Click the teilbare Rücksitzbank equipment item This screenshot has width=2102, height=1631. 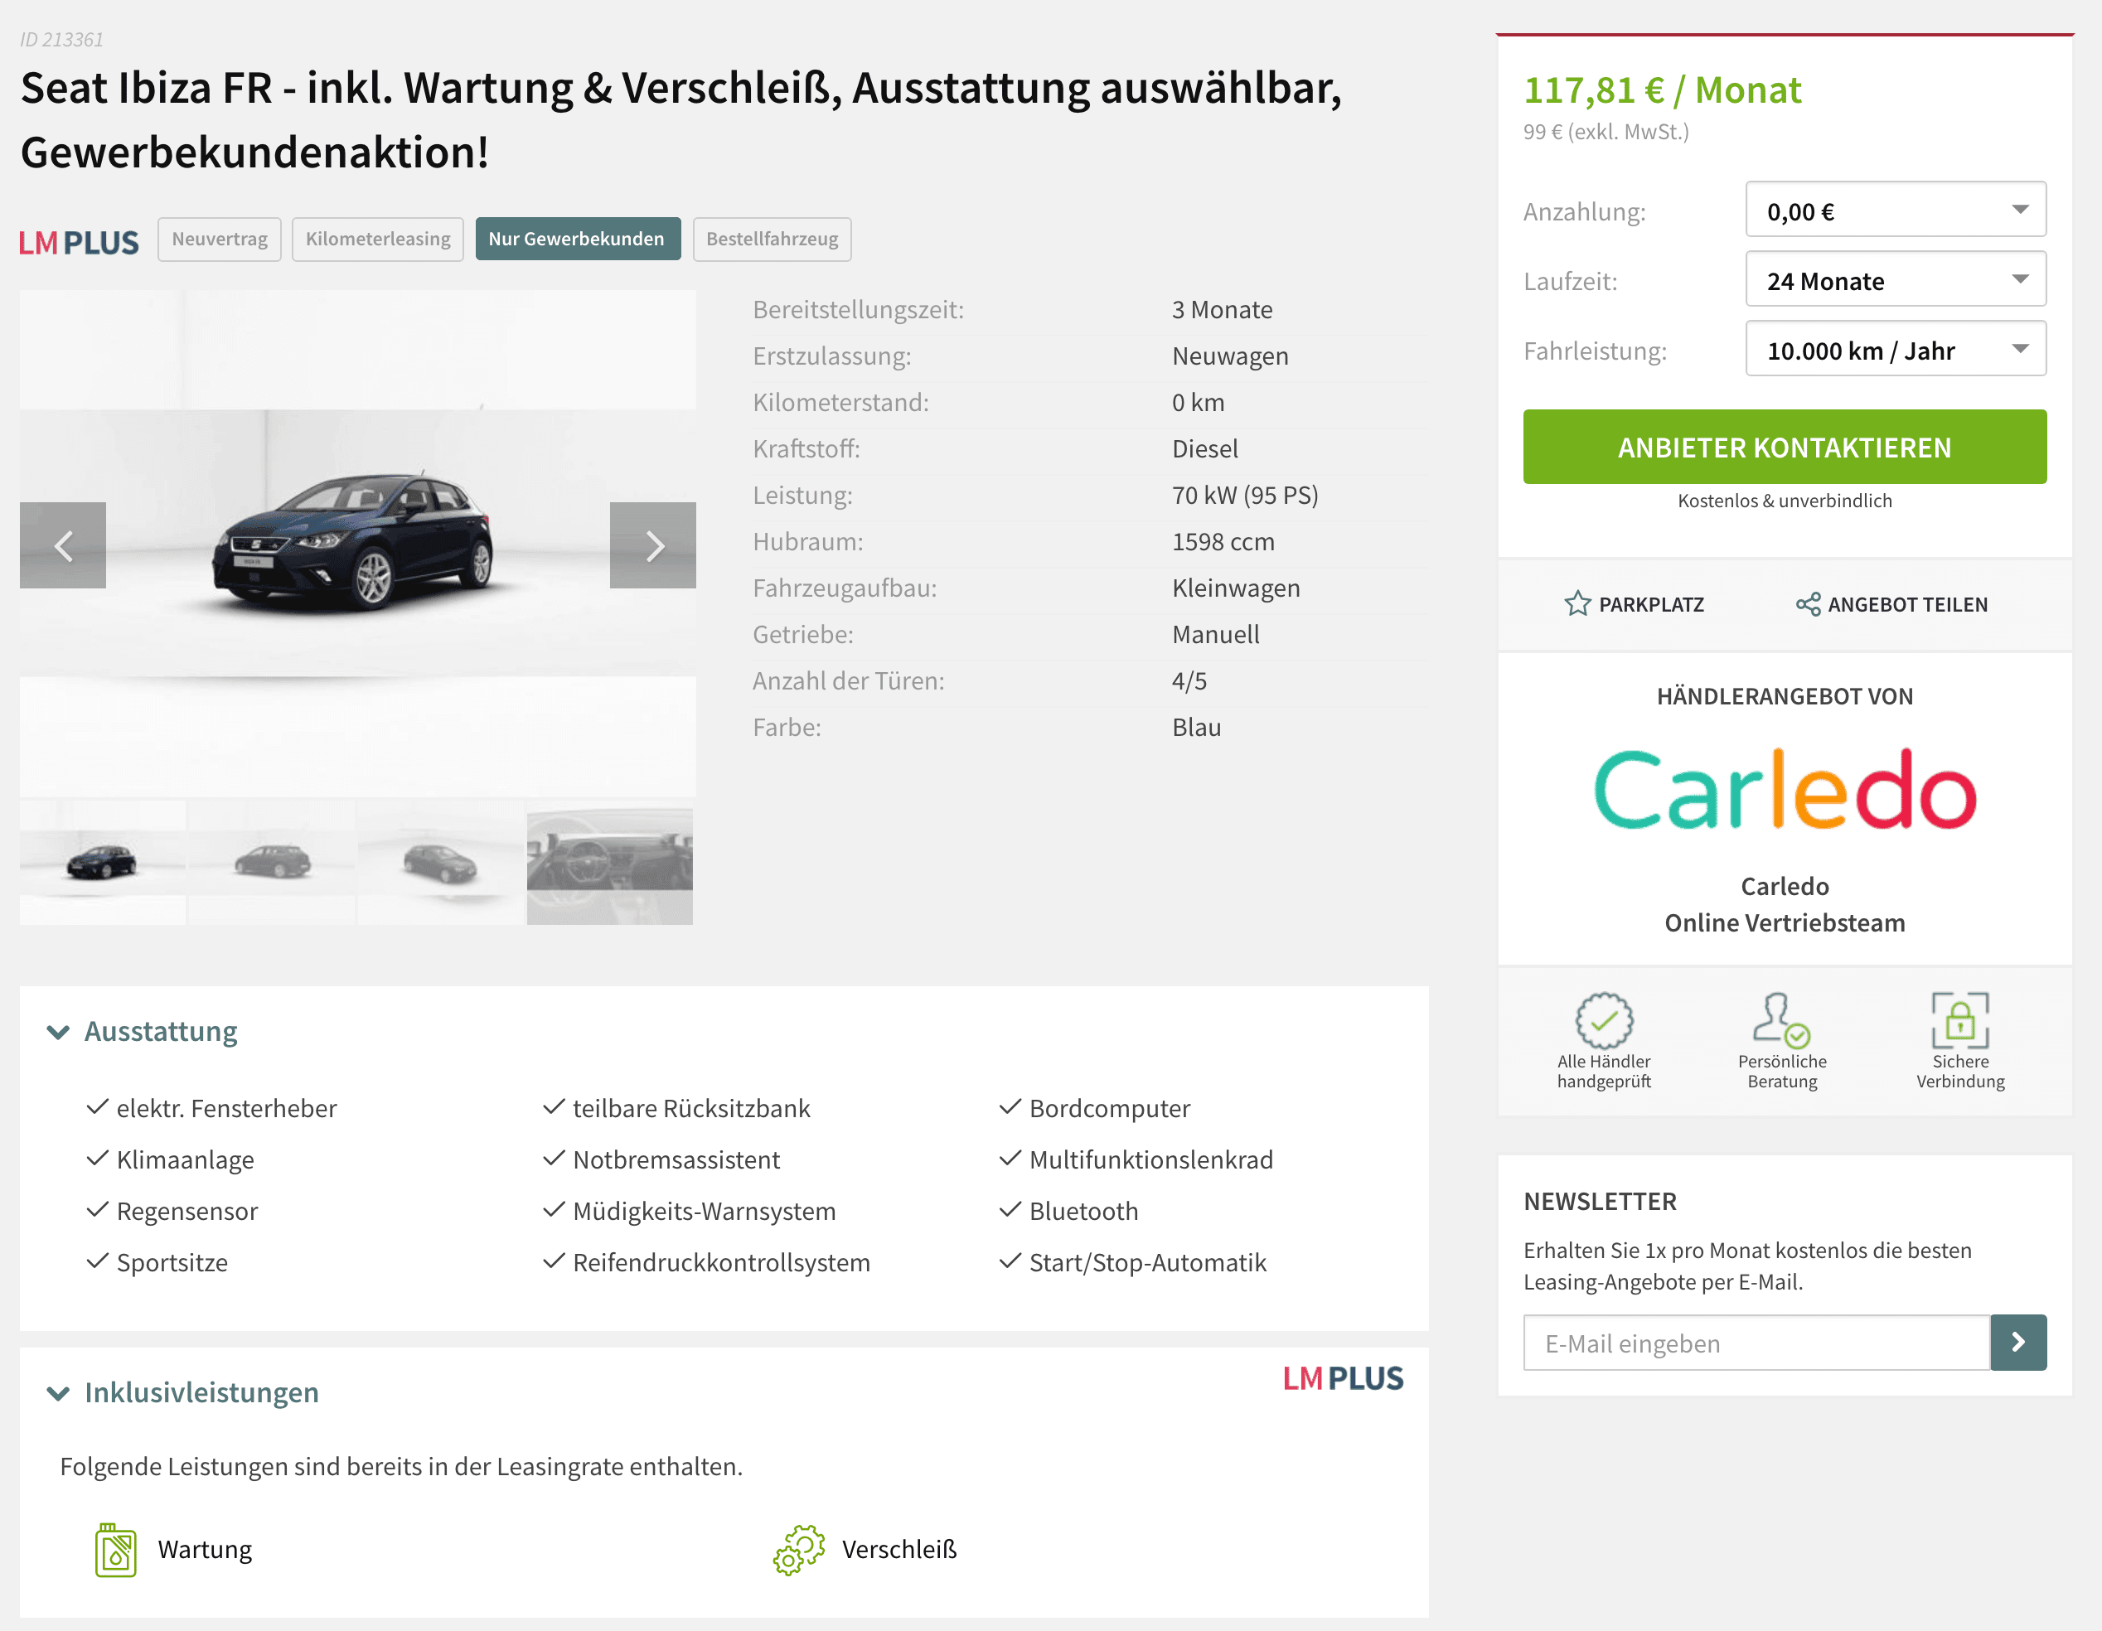692,1109
